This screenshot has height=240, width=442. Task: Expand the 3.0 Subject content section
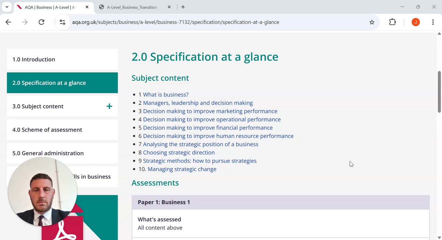coord(109,106)
